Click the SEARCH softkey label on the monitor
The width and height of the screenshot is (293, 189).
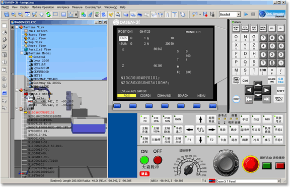click(183, 96)
